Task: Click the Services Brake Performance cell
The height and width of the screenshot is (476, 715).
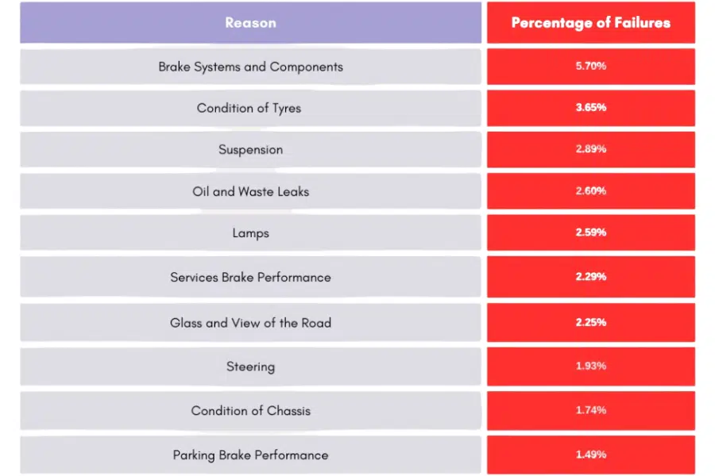Action: coord(250,277)
